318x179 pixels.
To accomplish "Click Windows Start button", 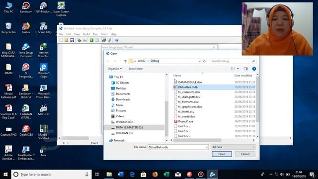I will 5,175.
